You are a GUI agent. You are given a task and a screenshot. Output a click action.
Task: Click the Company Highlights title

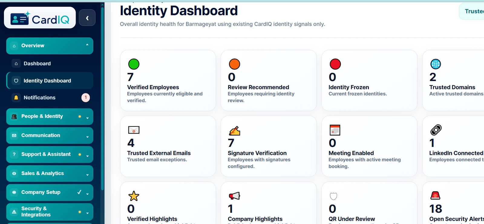(255, 219)
